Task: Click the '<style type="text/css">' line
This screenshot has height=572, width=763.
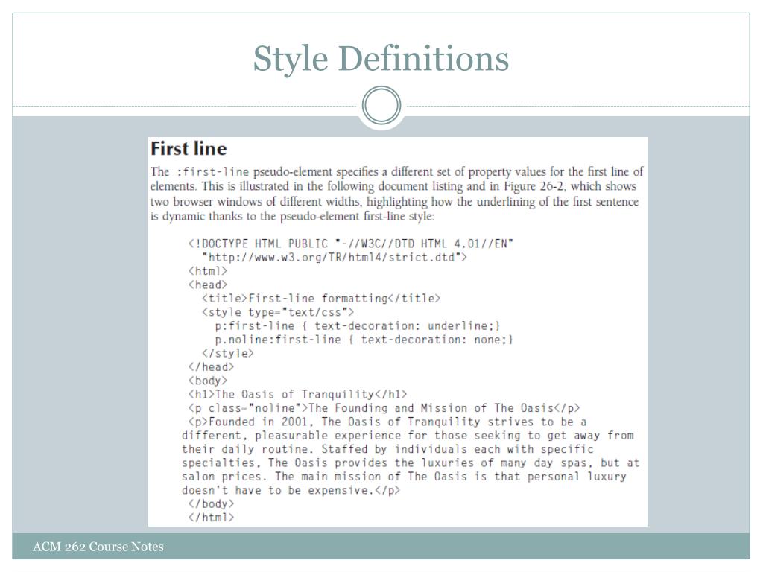Action: point(278,312)
